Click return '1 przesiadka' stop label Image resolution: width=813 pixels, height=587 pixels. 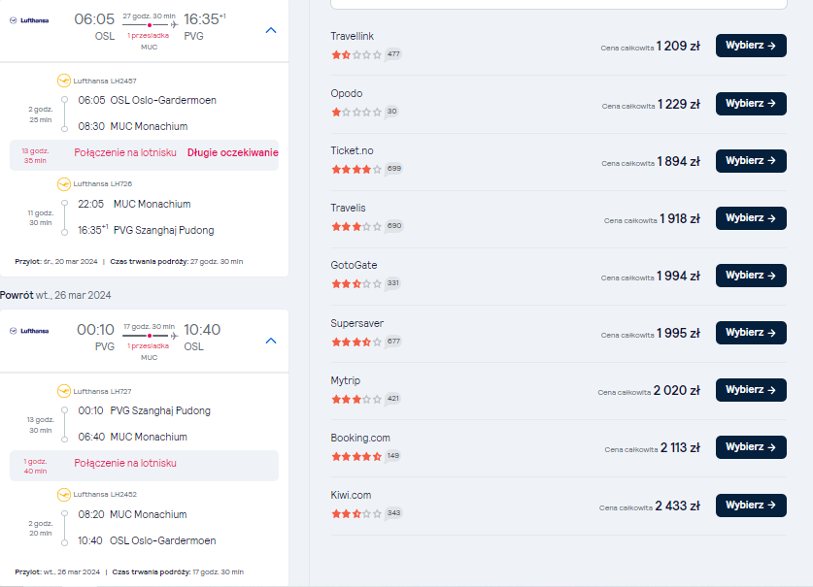(149, 346)
